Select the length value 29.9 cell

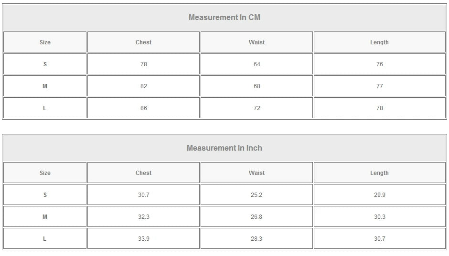click(x=379, y=195)
